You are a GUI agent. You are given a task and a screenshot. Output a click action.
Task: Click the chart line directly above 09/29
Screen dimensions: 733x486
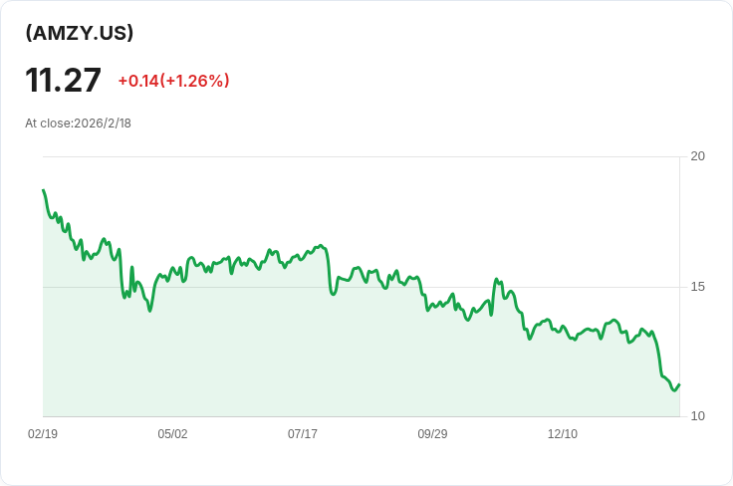[x=432, y=307]
